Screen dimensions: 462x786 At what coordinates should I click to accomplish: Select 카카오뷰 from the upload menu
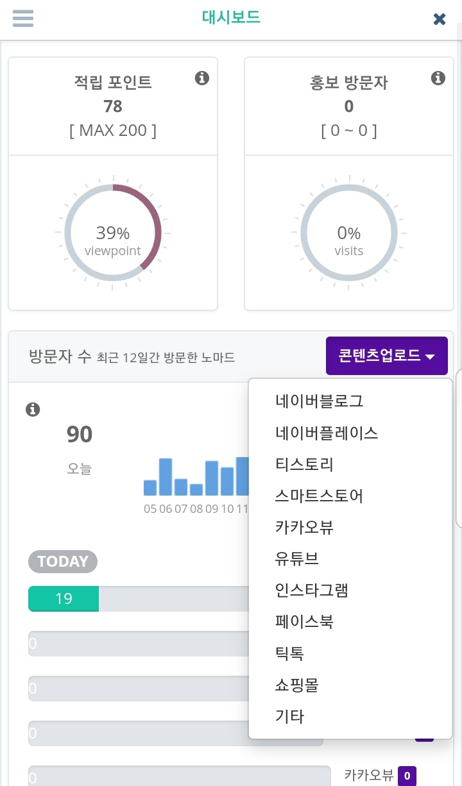(304, 527)
